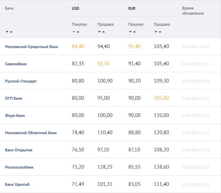The image size is (221, 193).
Task: Select Банк Открытие USD sell 97,10
Action: pos(103,150)
